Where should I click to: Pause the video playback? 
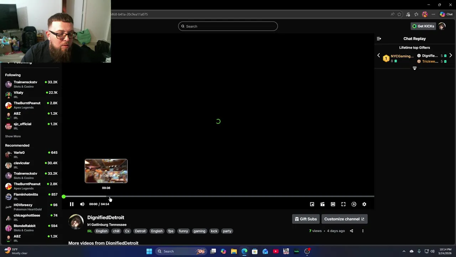[x=72, y=204]
